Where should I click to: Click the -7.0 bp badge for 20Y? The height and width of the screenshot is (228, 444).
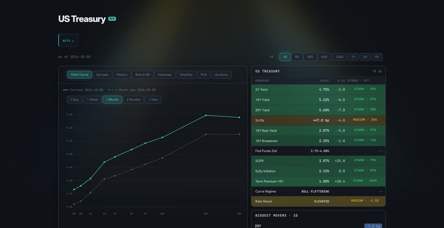click(x=373, y=226)
